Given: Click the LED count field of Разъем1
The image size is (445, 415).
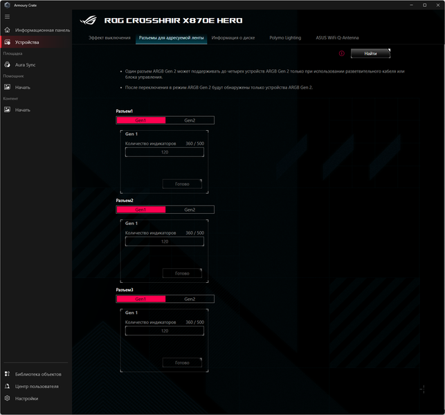Looking at the screenshot, I should coord(164,152).
